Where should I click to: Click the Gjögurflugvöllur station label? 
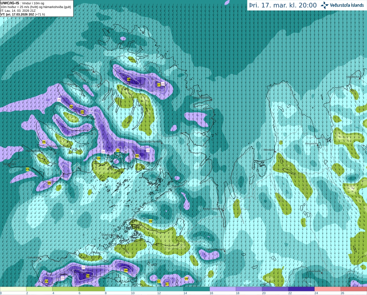(x=202, y=98)
